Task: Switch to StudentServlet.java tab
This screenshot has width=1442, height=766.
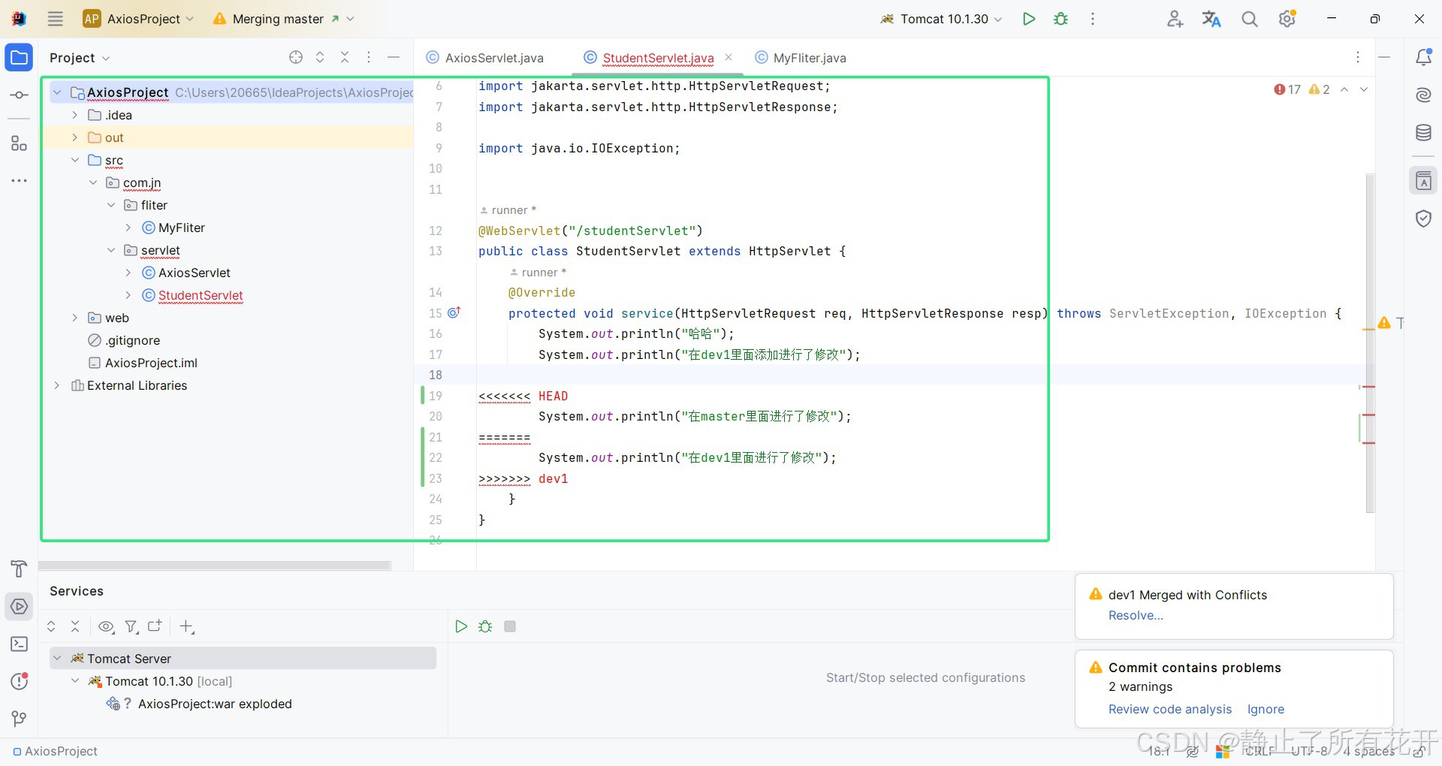Action: coord(658,58)
